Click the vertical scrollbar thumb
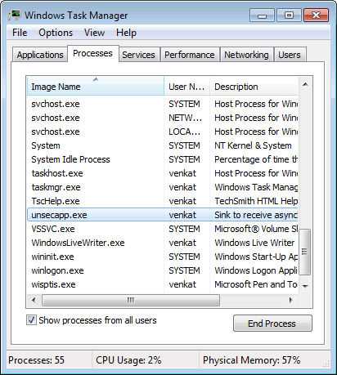337x375 pixels. click(x=305, y=252)
